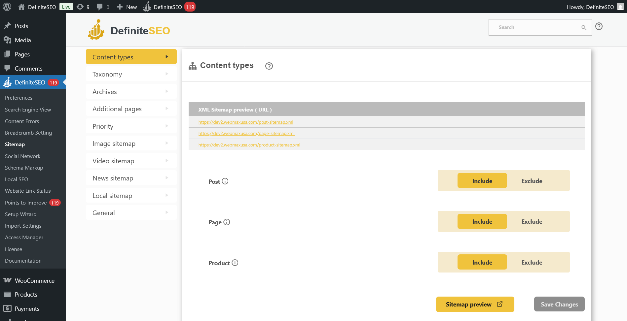Open the Sitemap menu item in the sidebar

15,144
